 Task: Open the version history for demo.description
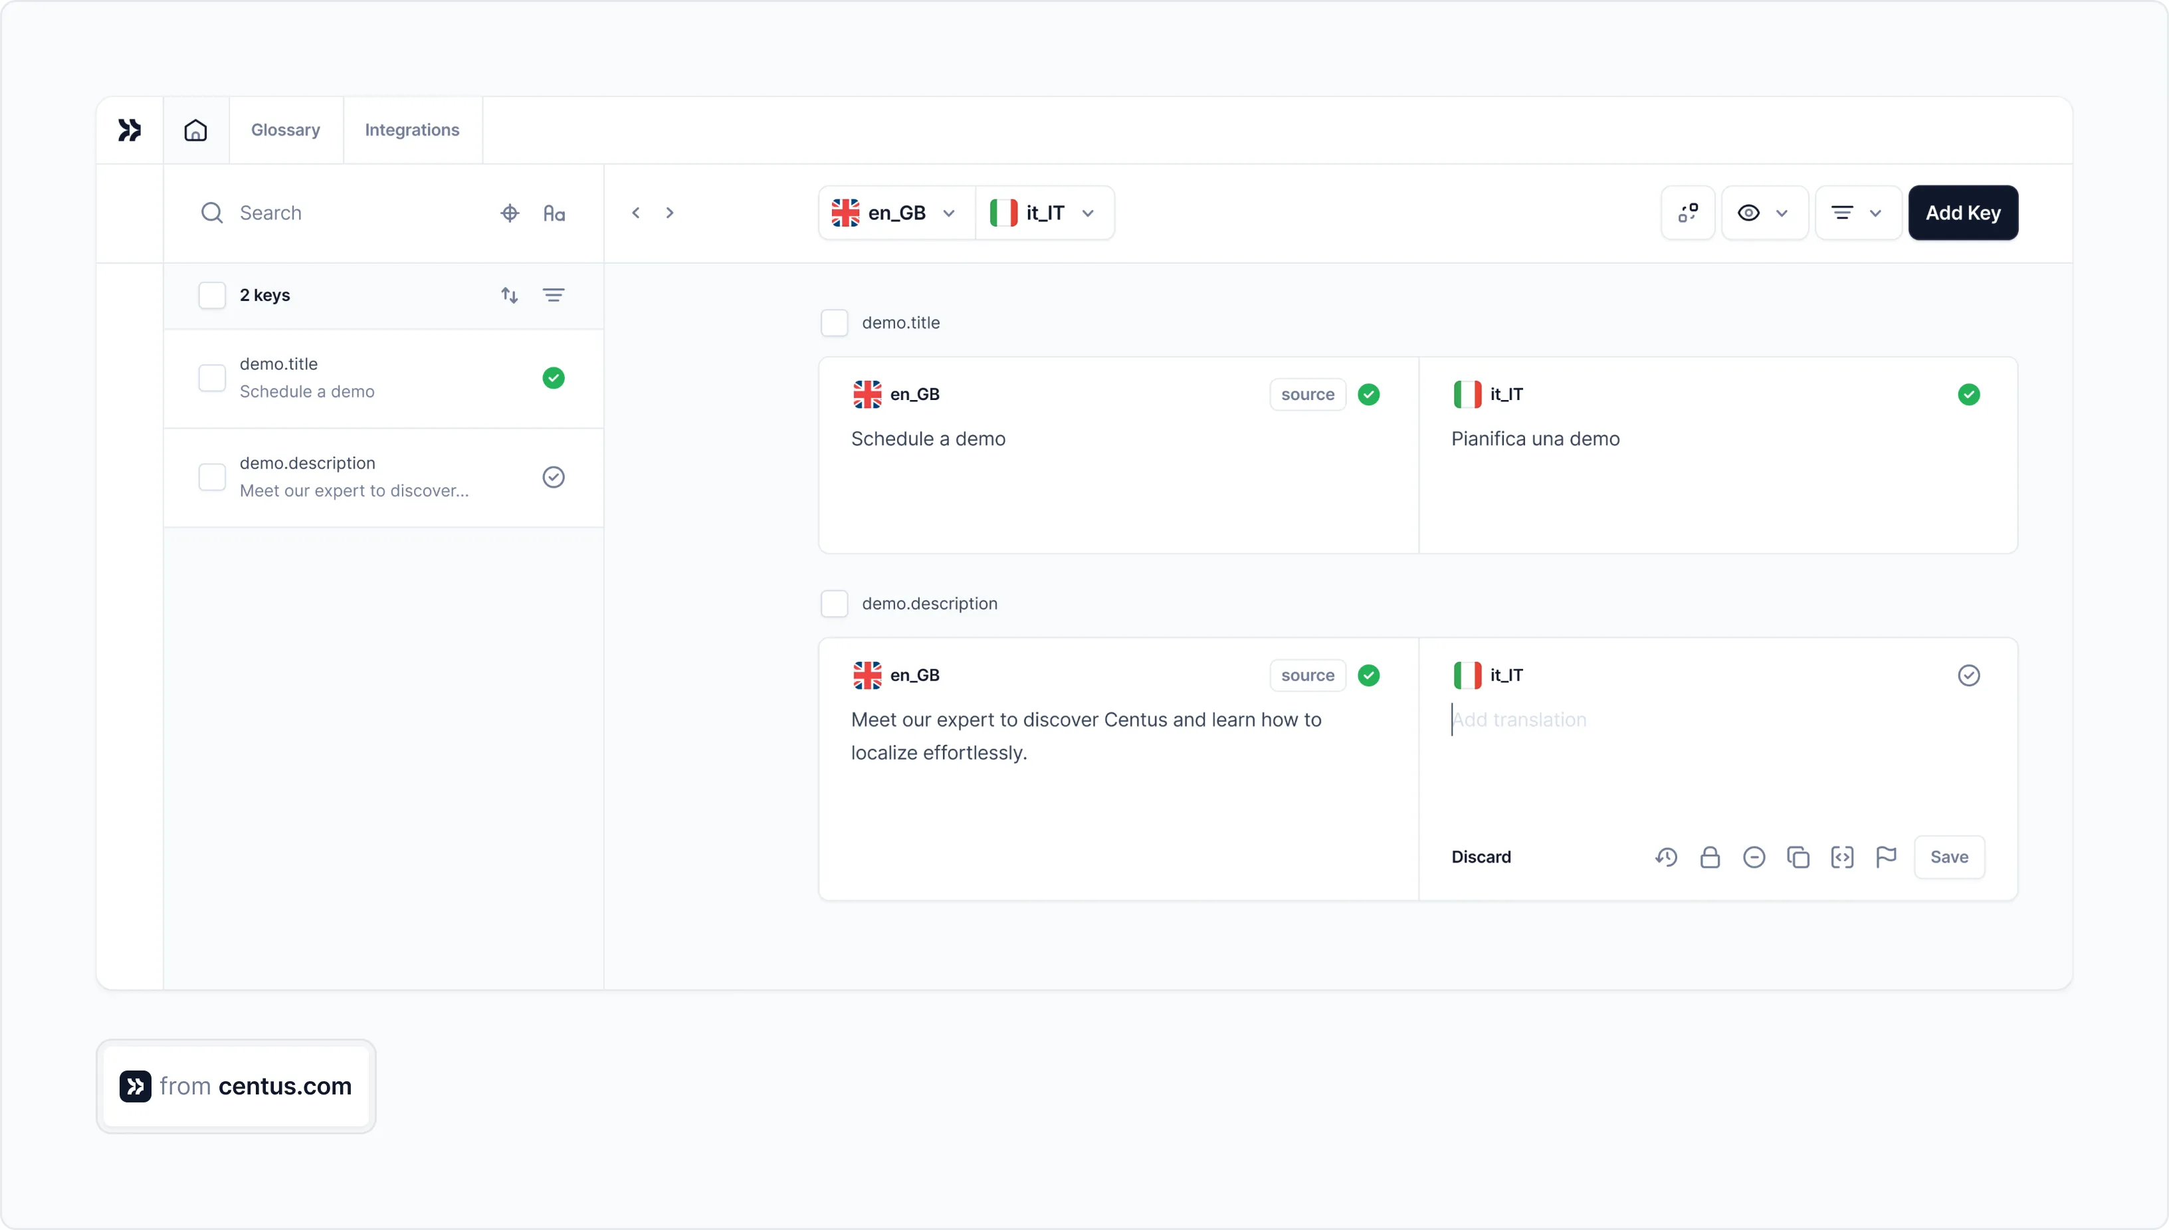[x=1667, y=857]
